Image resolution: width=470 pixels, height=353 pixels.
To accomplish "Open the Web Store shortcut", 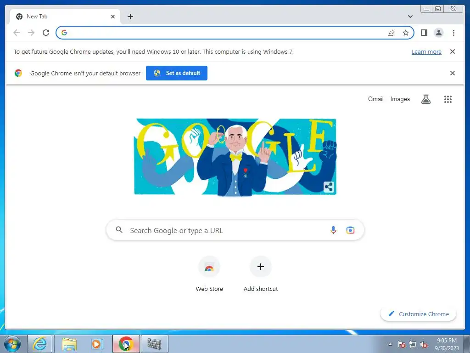I will click(x=209, y=274).
